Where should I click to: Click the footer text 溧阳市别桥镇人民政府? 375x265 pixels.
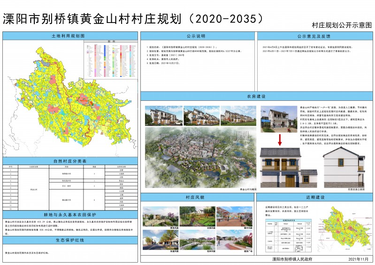[x=292, y=259]
